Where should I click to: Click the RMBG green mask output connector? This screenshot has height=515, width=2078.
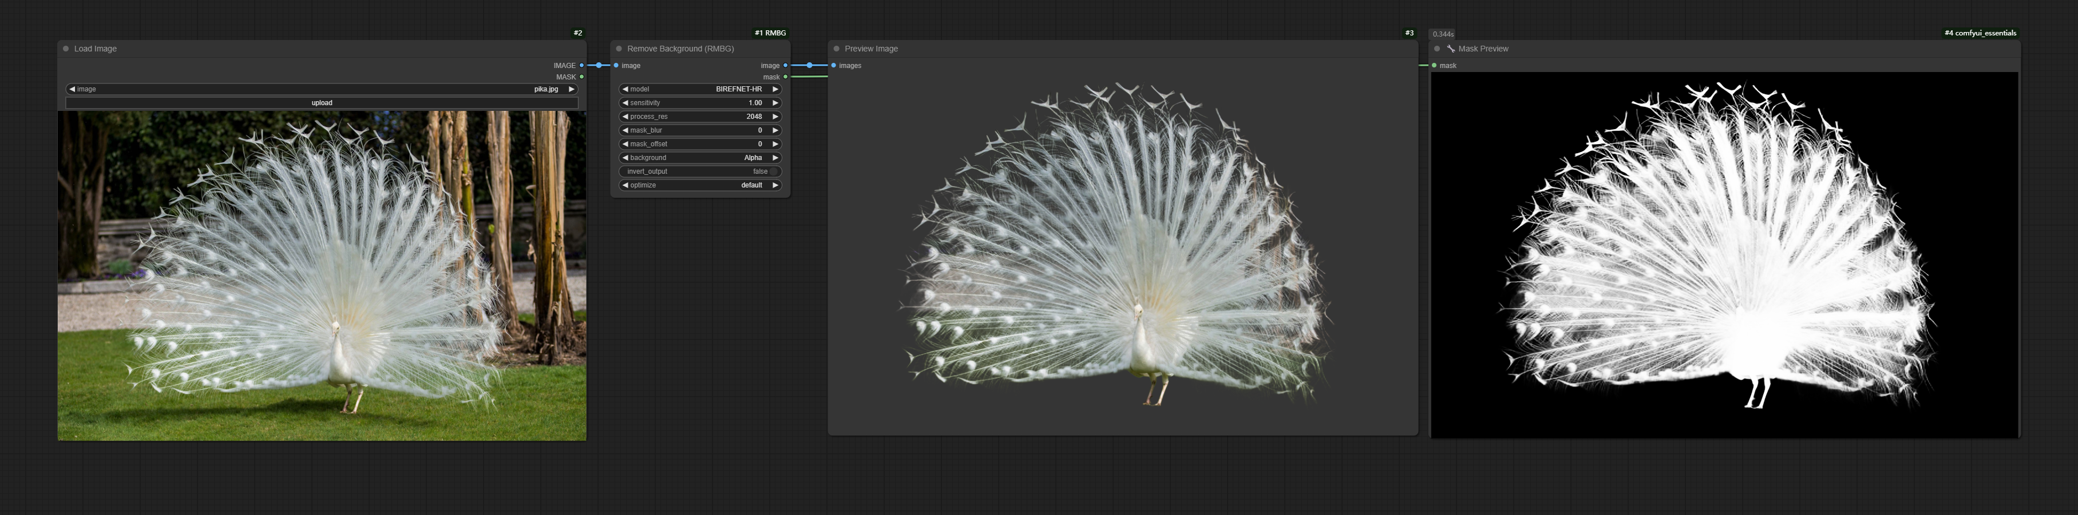[x=786, y=77]
